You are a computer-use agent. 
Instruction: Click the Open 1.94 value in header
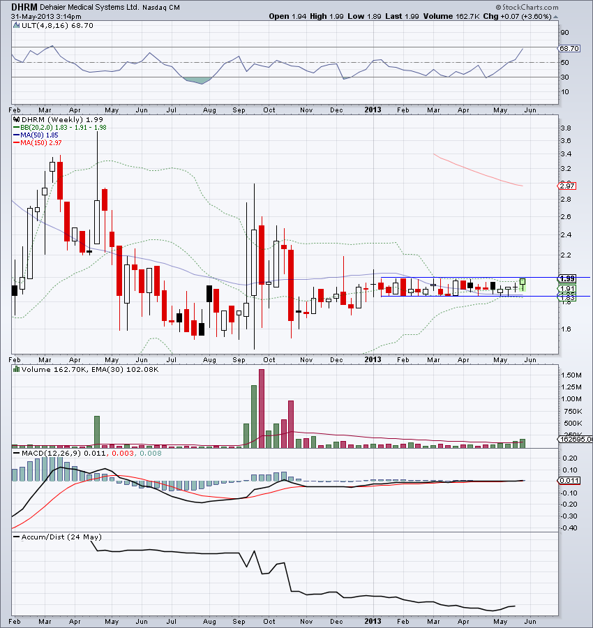tap(287, 17)
